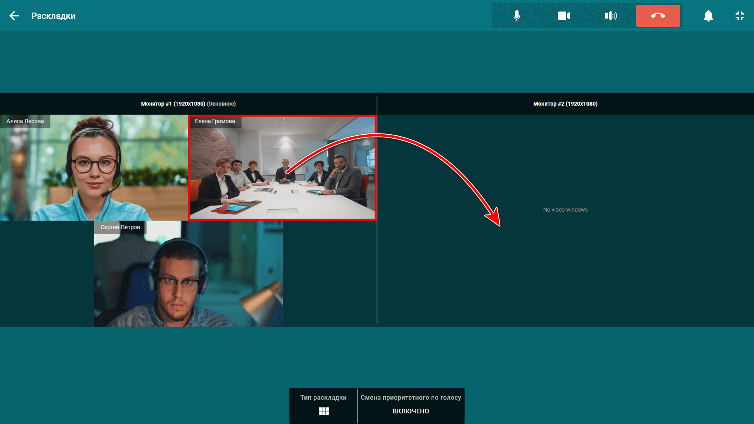Viewport: 754px width, 424px height.
Task: Click empty No video windows area
Action: pos(565,210)
